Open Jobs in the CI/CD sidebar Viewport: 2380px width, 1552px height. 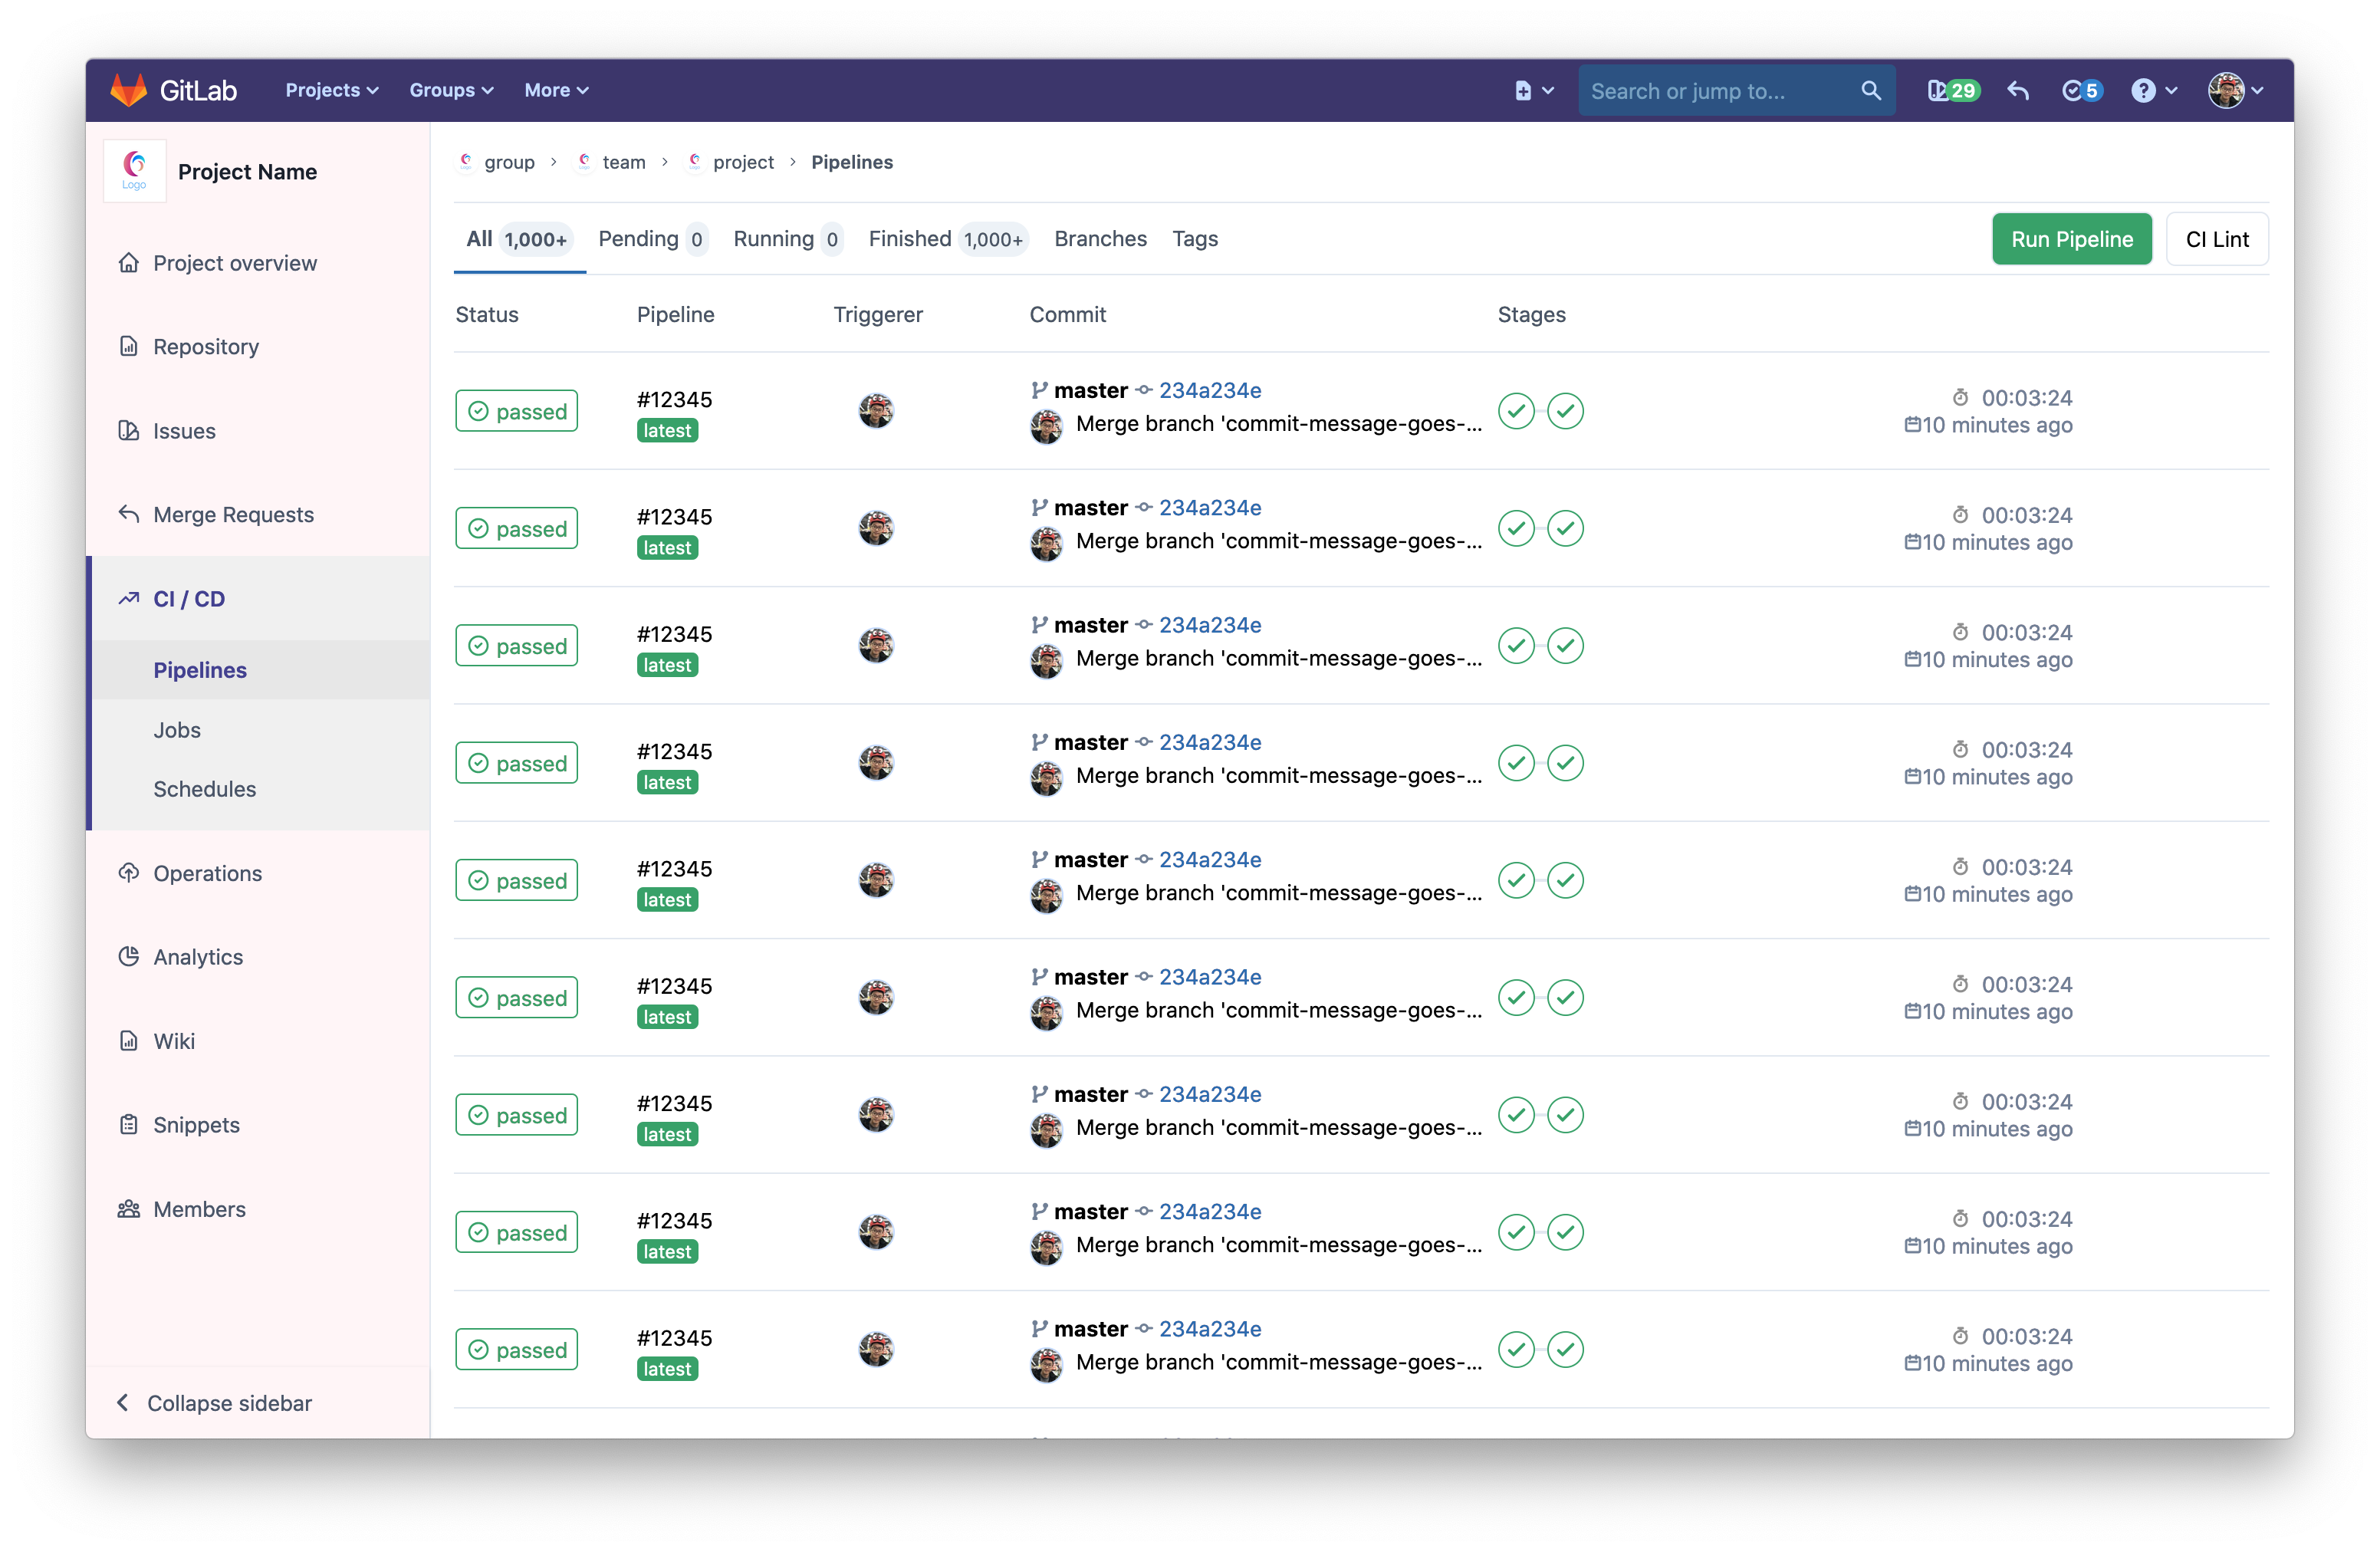coord(177,730)
